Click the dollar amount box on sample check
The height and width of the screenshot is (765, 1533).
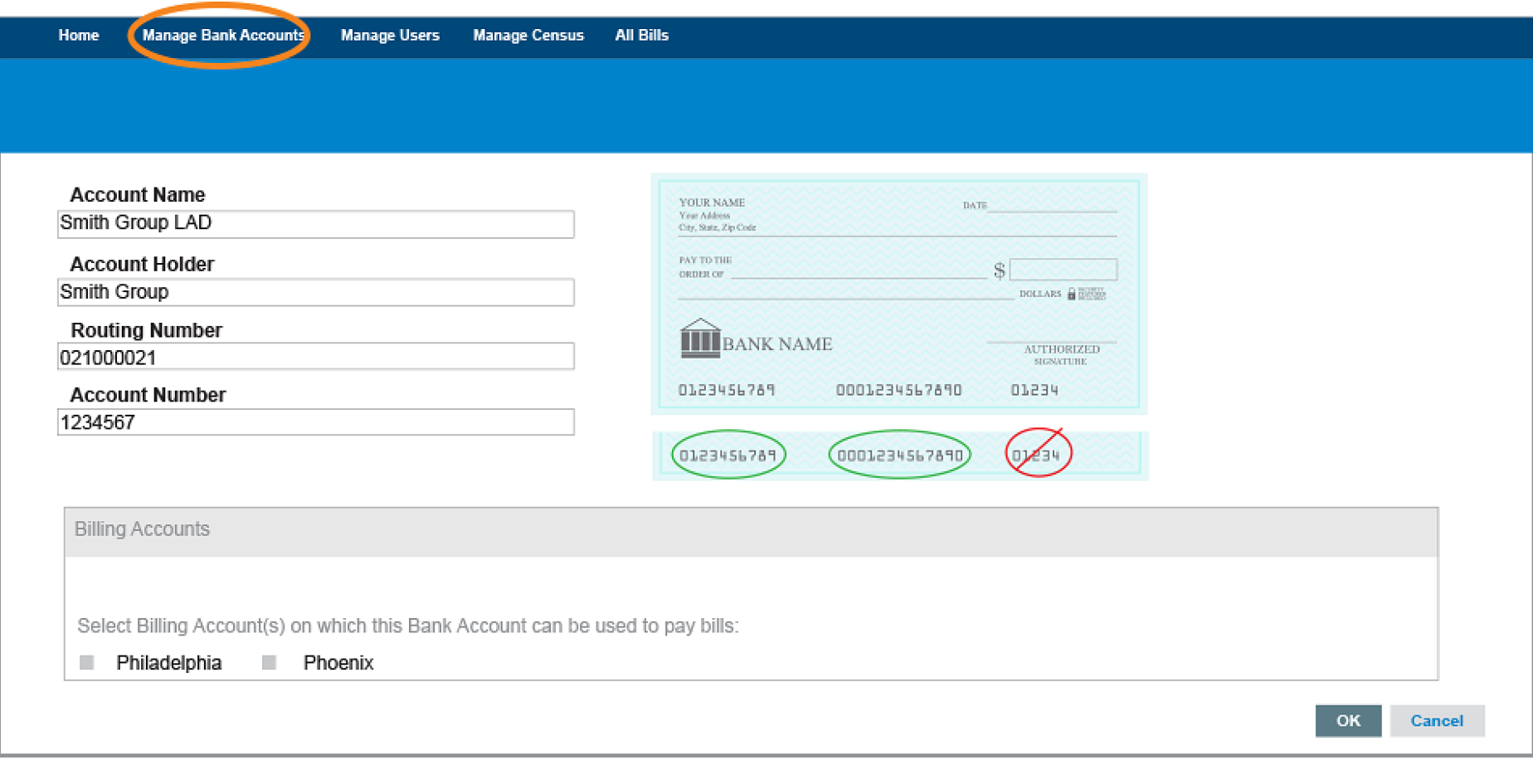(1063, 270)
